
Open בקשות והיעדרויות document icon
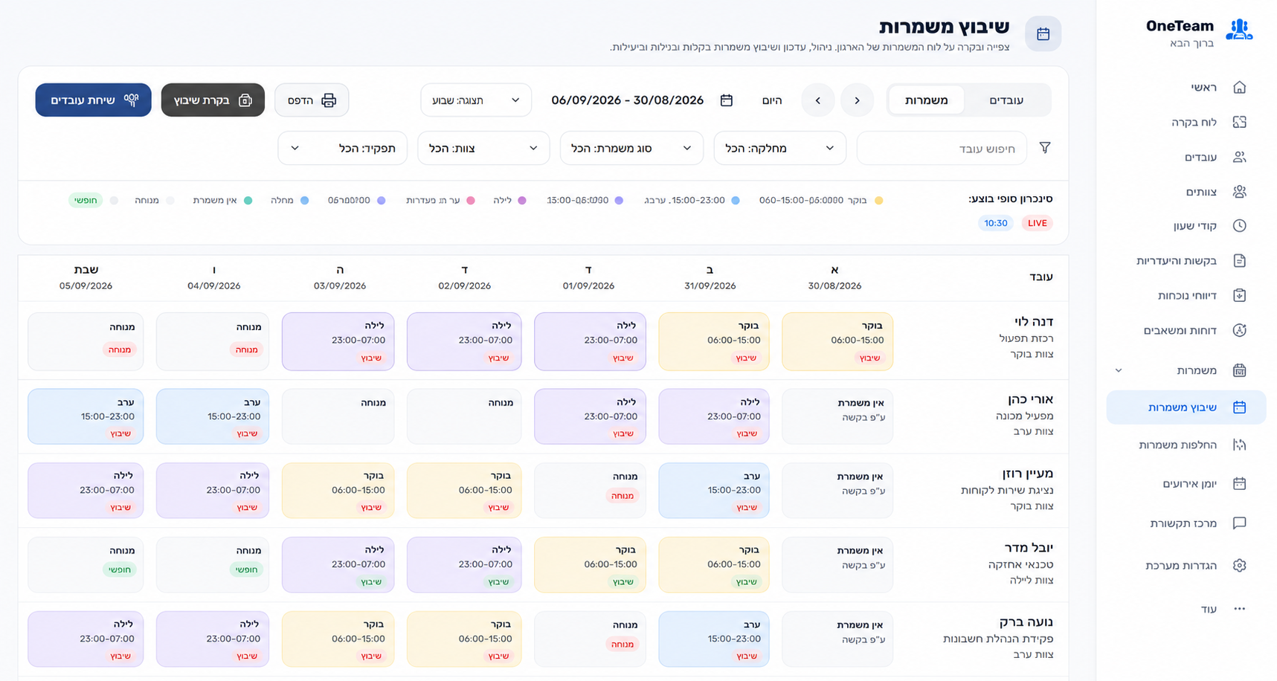(x=1239, y=260)
